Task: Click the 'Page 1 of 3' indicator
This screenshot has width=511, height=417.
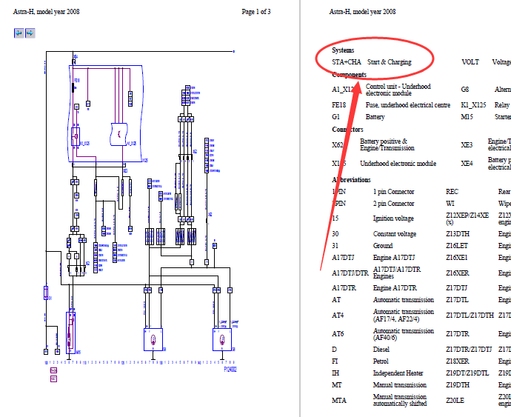Action: (x=256, y=12)
